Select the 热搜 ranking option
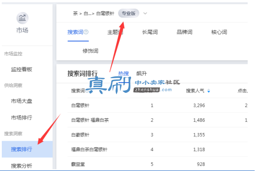 tap(123, 74)
